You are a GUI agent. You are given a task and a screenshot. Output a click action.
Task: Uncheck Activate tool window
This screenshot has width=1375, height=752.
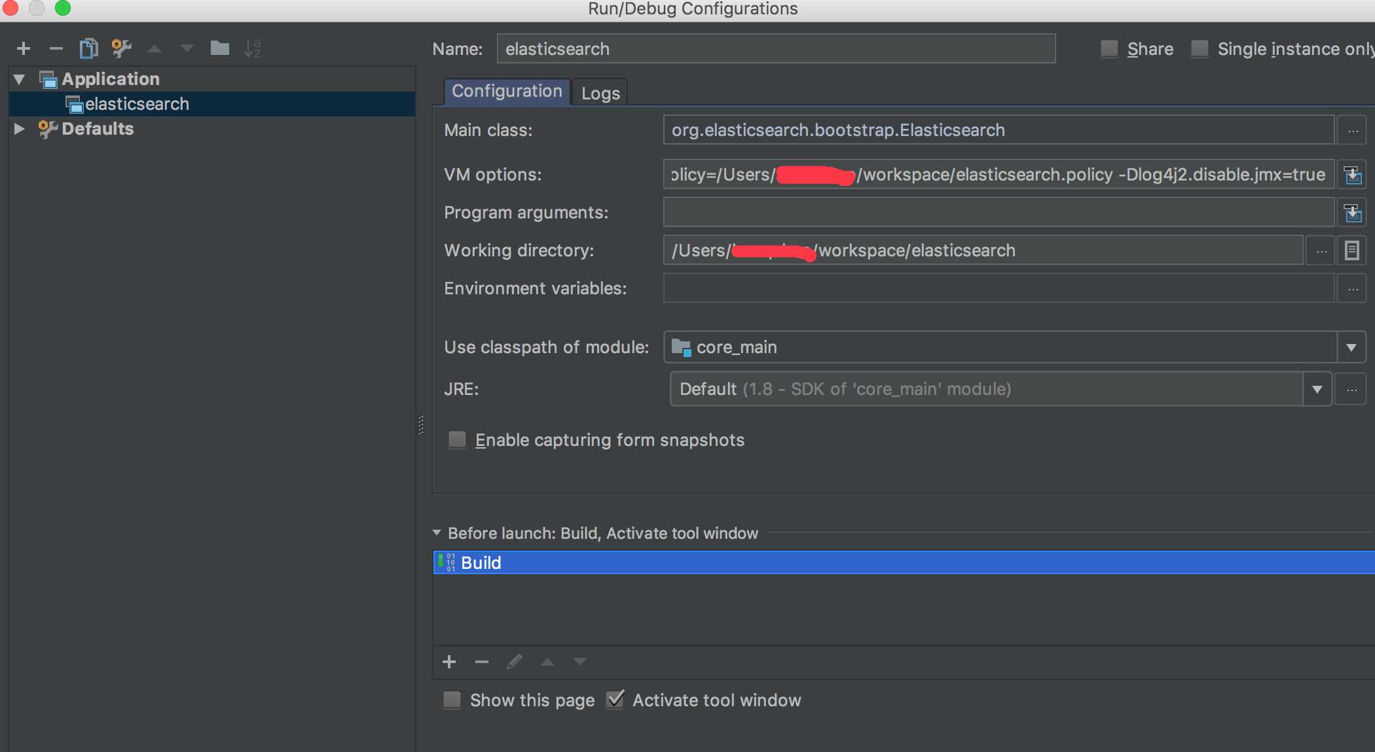click(615, 700)
